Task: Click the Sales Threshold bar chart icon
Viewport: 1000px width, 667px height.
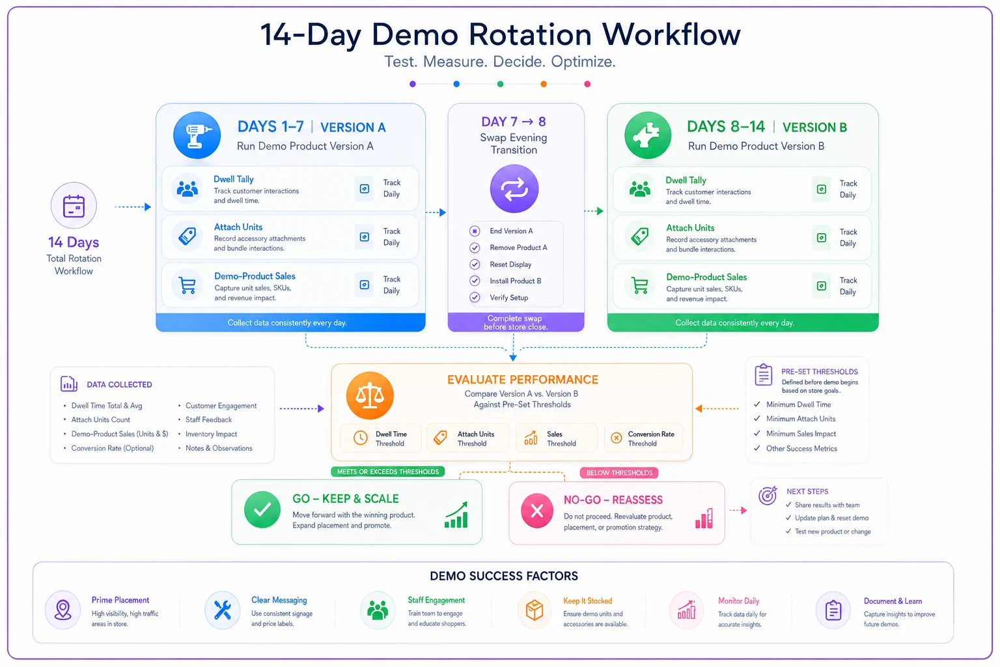Action: click(x=531, y=438)
